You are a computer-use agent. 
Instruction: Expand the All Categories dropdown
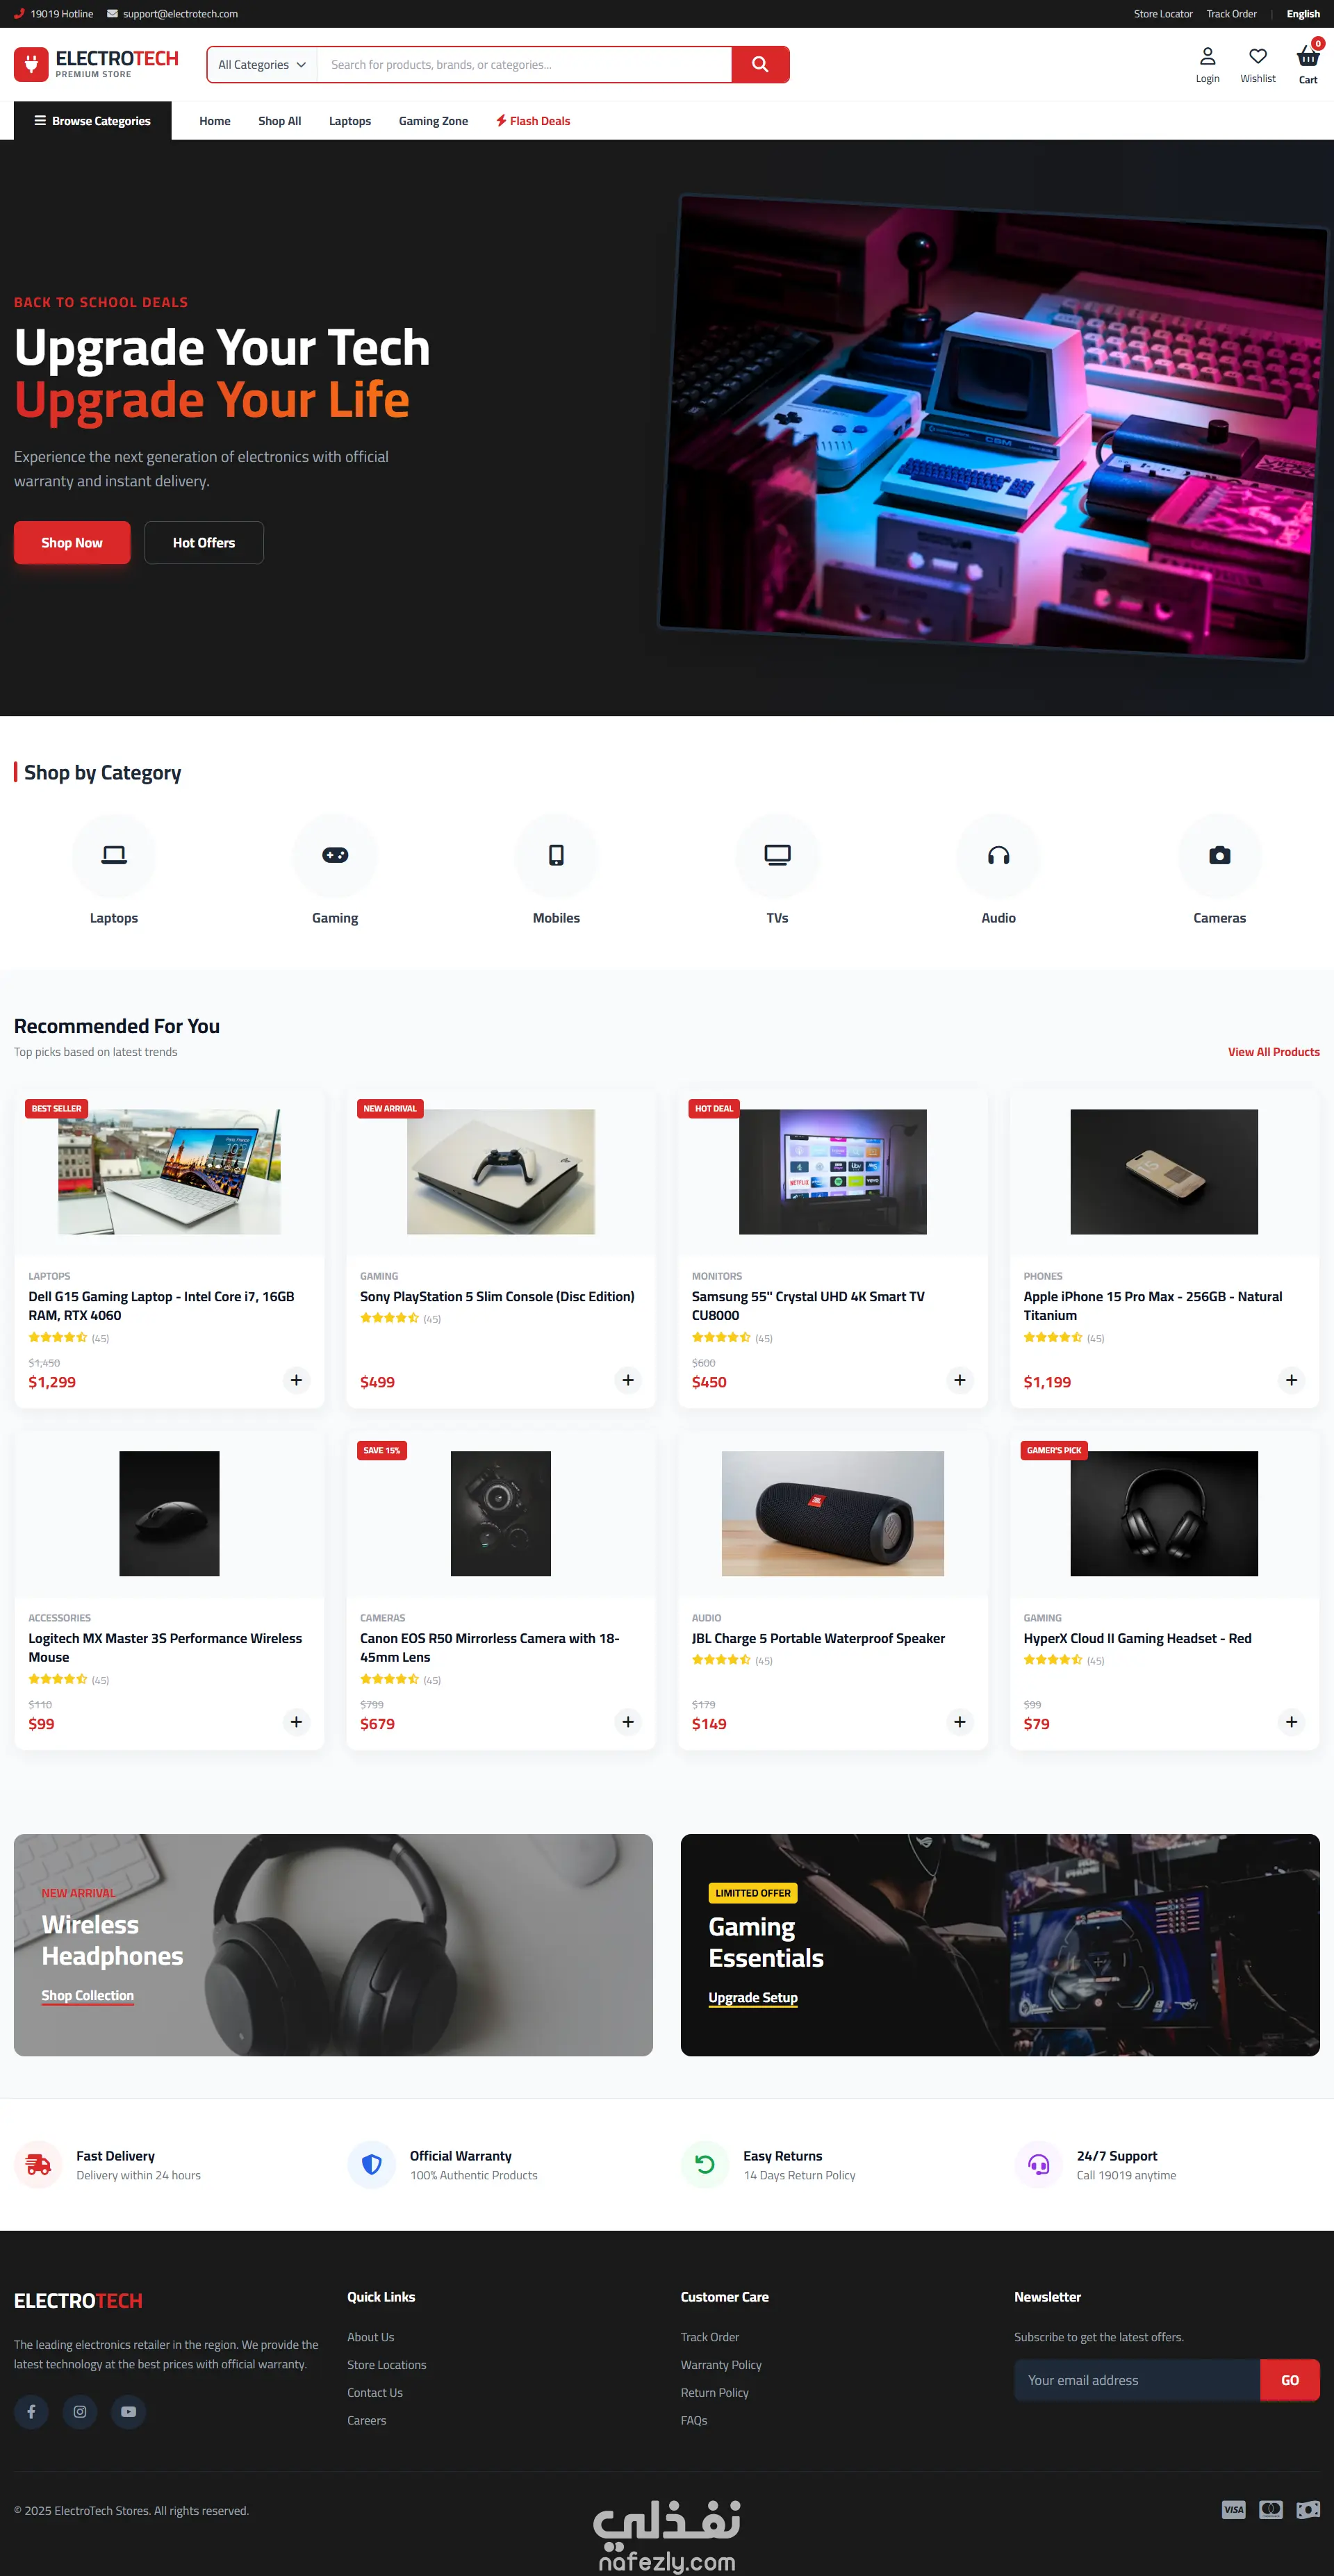click(262, 65)
